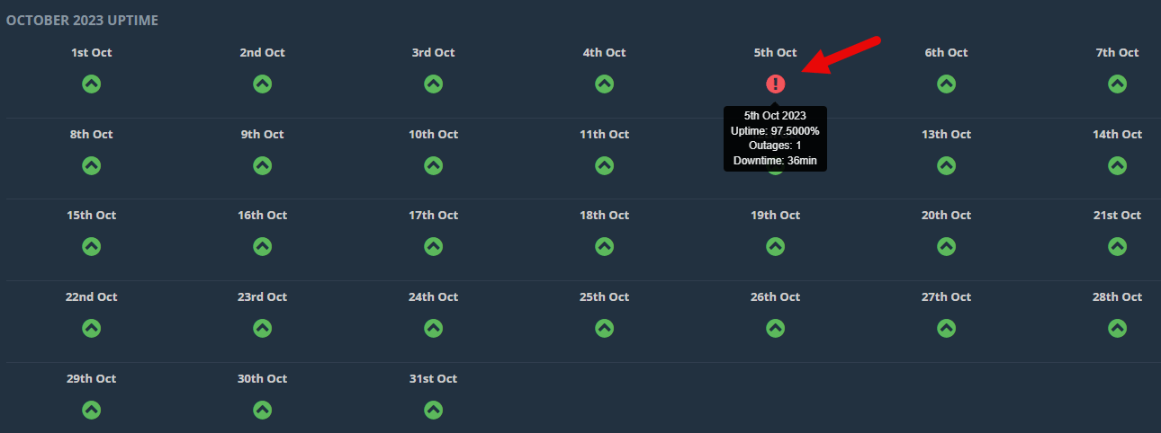1161x433 pixels.
Task: Open the status icon for 14th Oct
Action: pos(1117,165)
